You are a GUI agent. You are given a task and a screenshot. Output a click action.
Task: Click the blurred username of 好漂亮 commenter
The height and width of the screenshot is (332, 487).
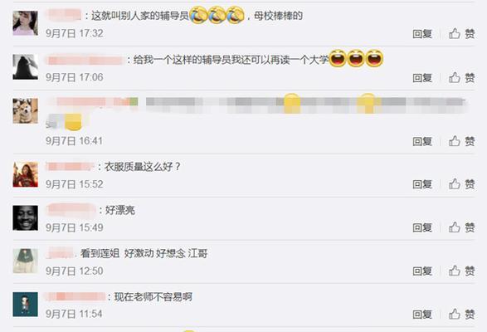pos(71,210)
